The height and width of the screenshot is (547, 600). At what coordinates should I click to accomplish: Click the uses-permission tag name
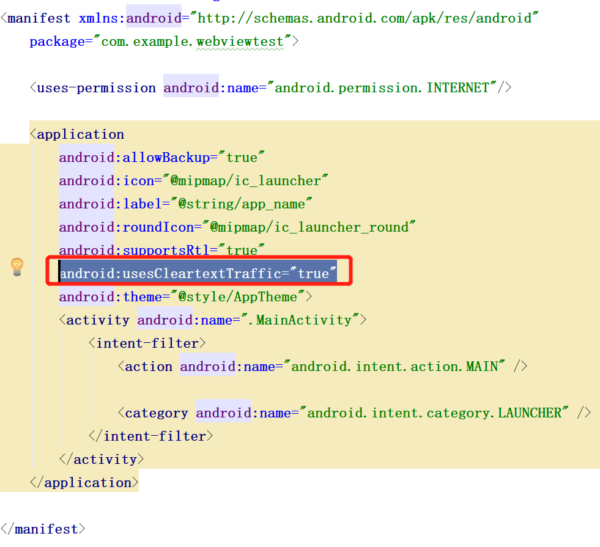[97, 88]
